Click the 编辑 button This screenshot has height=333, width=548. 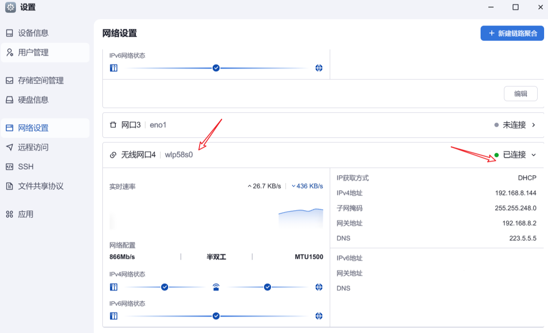coord(520,94)
